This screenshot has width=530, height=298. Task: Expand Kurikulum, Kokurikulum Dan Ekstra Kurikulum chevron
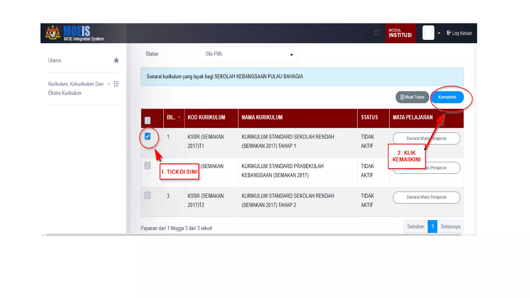108,84
